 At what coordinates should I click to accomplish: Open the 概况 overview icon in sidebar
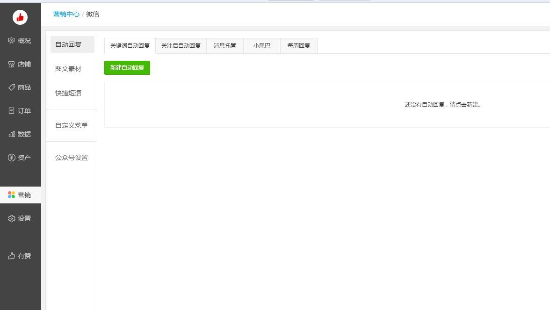12,41
